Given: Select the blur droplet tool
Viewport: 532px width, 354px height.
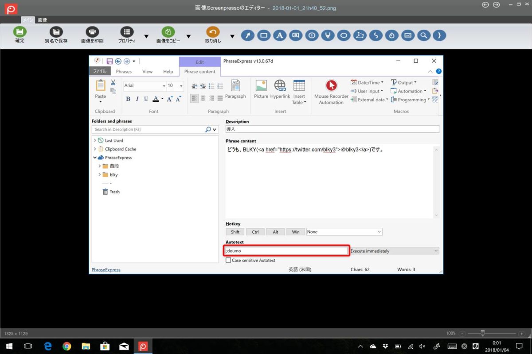Looking at the screenshot, I should [x=391, y=35].
